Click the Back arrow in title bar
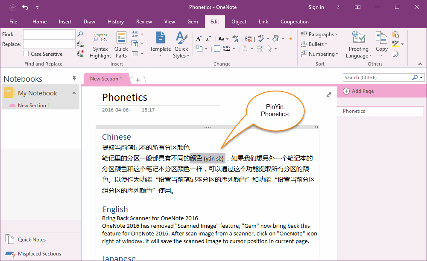Screen dimensions: 427x261 tap(12, 8)
